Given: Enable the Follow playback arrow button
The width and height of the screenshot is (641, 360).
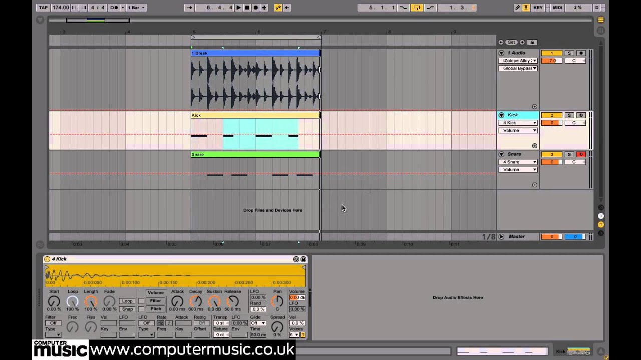Looking at the screenshot, I should point(189,8).
